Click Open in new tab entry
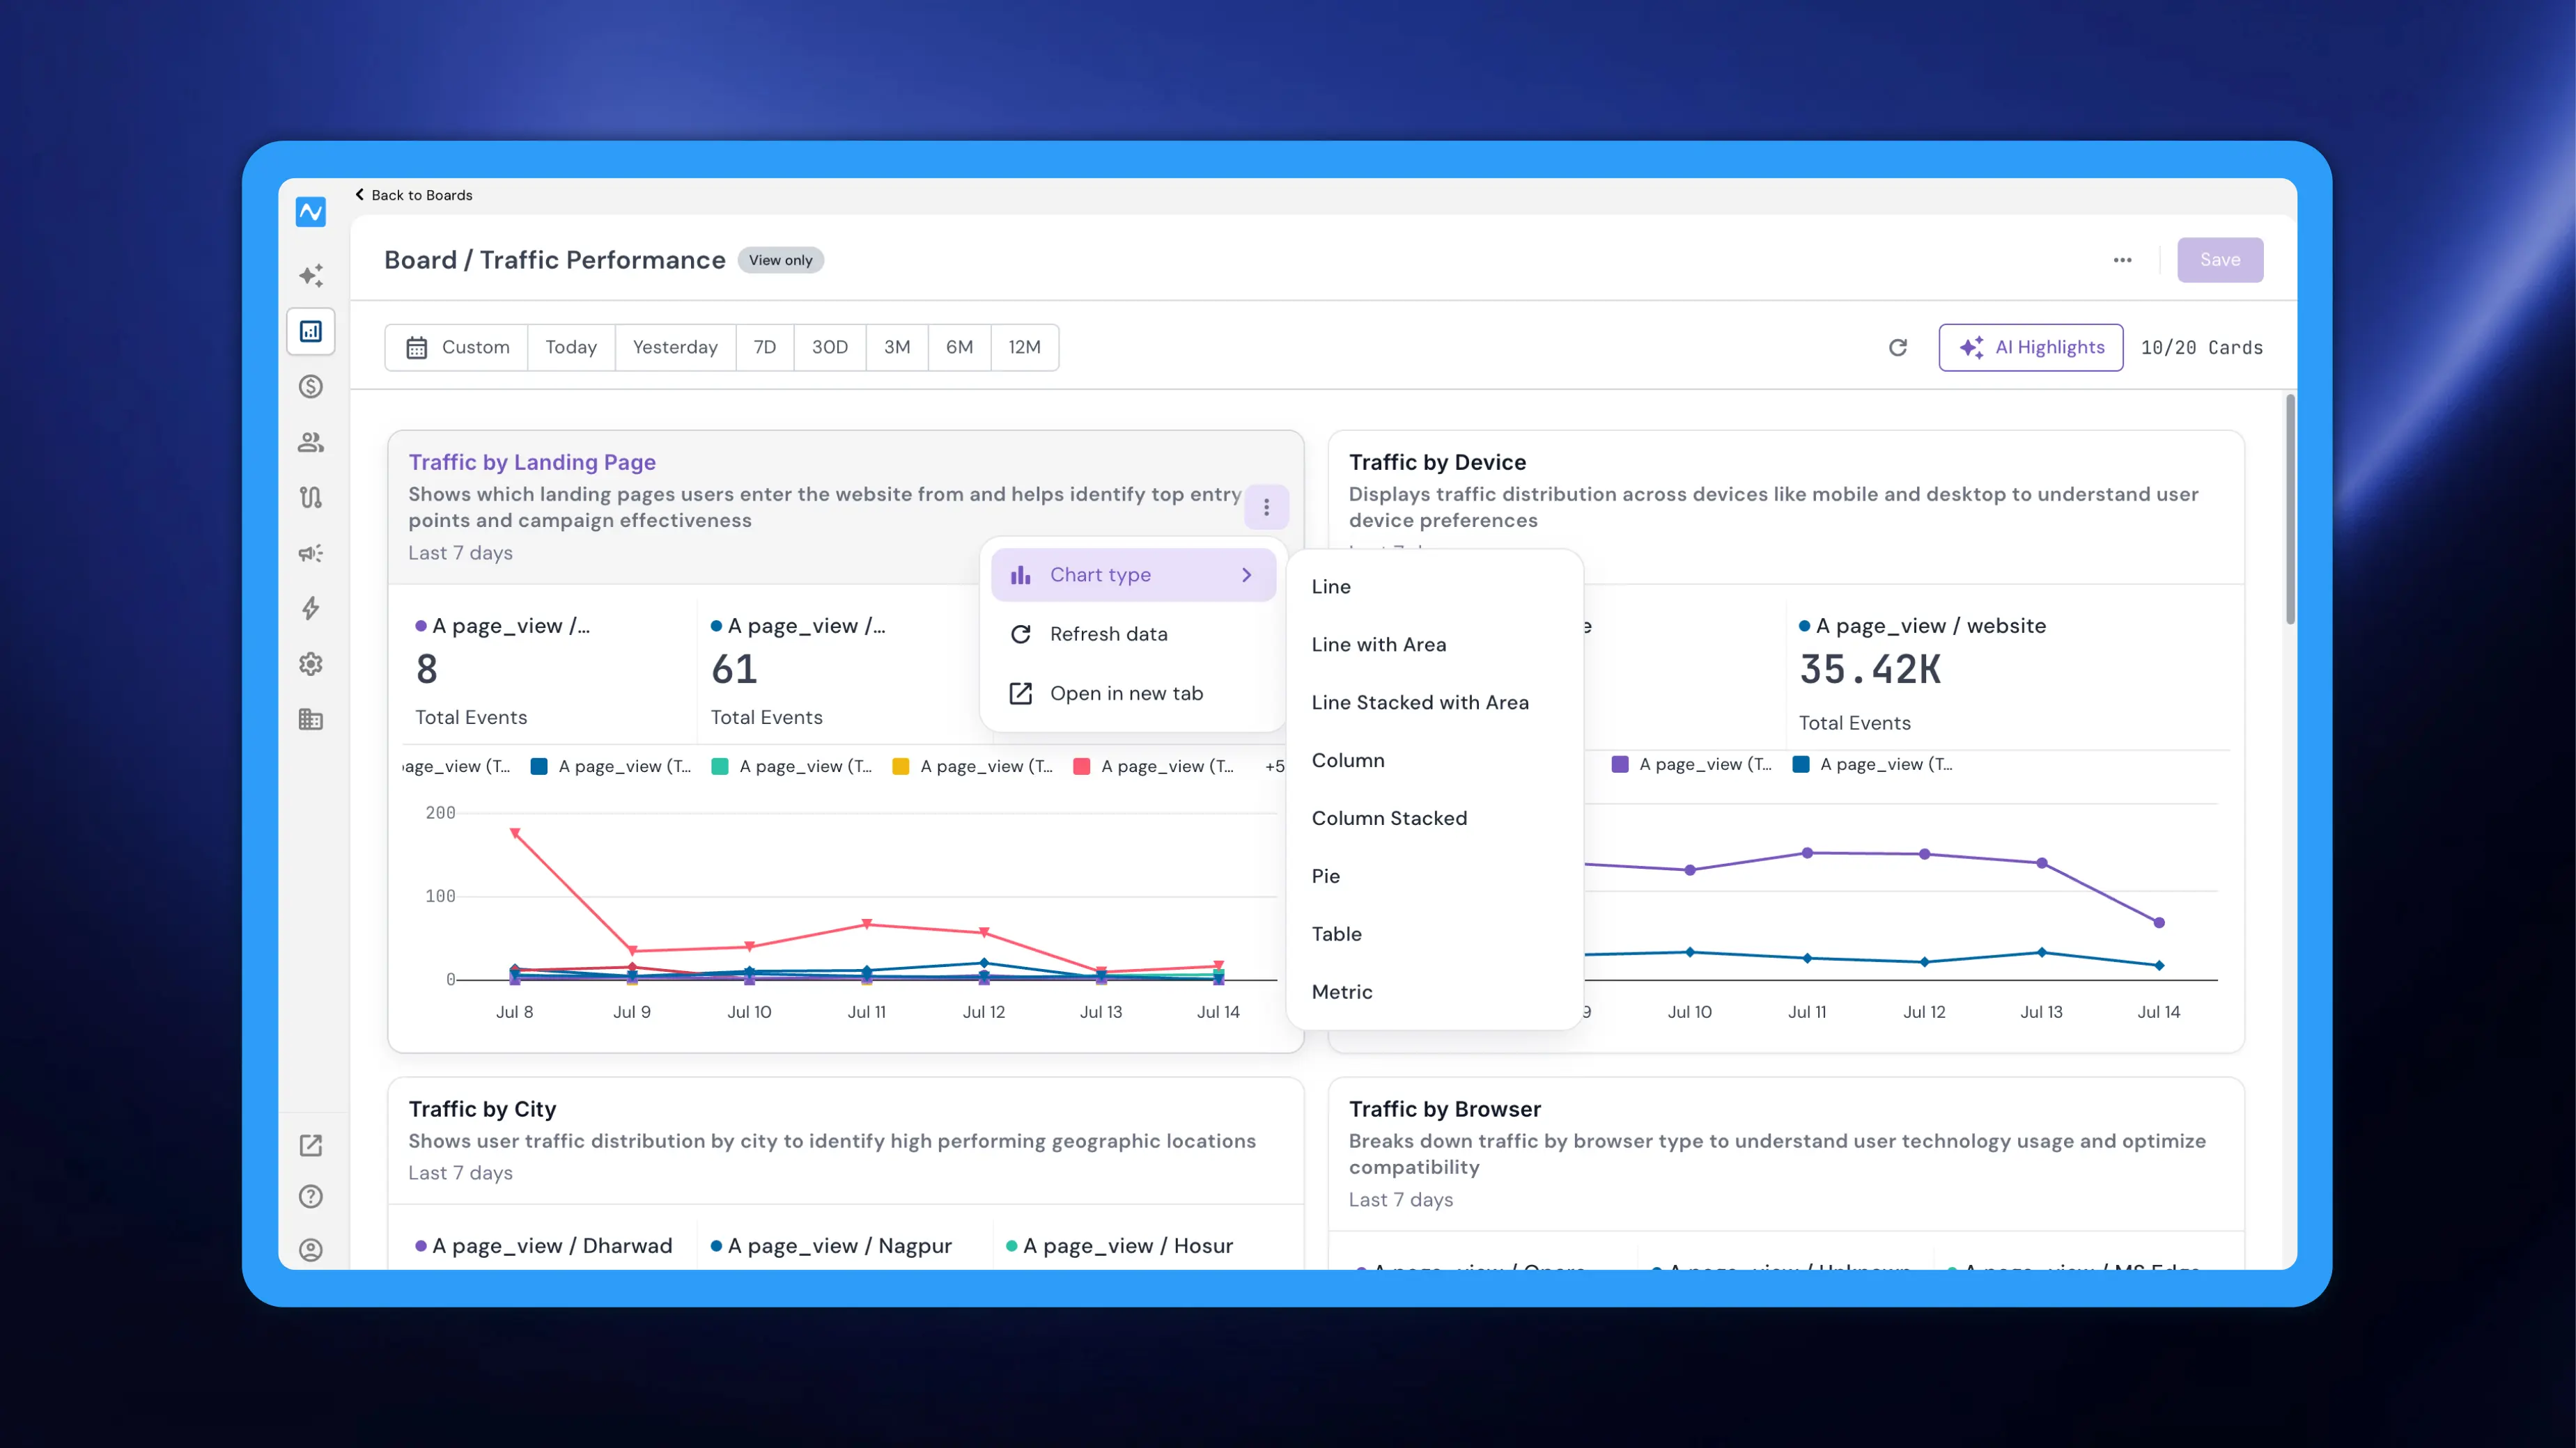This screenshot has width=2576, height=1448. (1133, 693)
